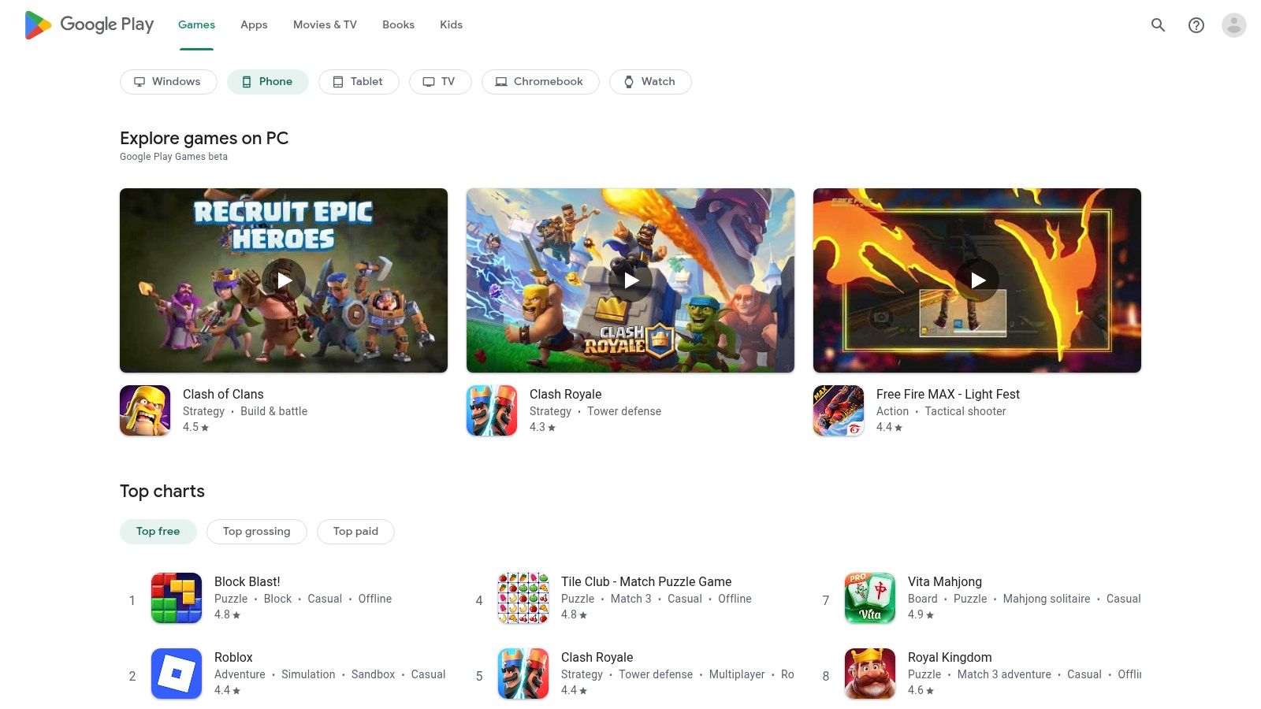Open the Royal Kingdom game icon
The height and width of the screenshot is (709, 1261).
point(870,674)
